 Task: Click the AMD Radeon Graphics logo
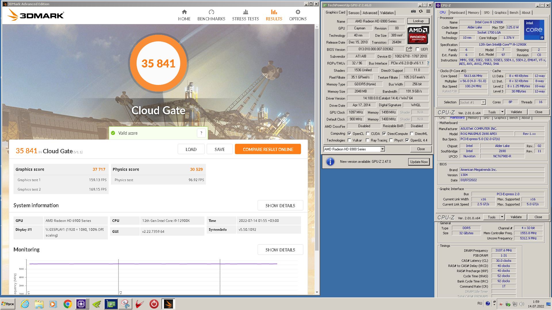418,35
